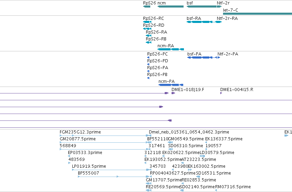The width and height of the screenshot is (292, 192).
Task: Choose protein RpS26-PB
Action: (x=157, y=75)
